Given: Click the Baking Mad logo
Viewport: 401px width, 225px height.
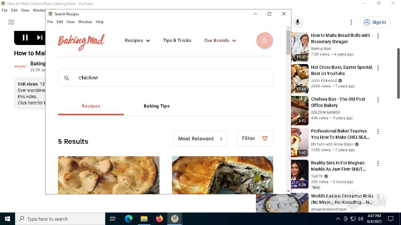Looking at the screenshot, I should coord(81,42).
